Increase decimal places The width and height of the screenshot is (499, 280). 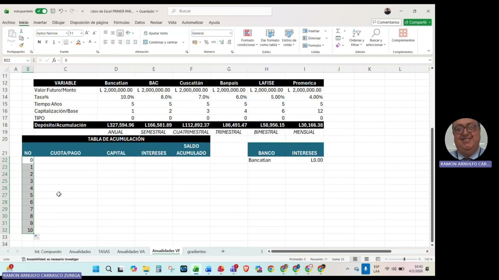coord(221,42)
